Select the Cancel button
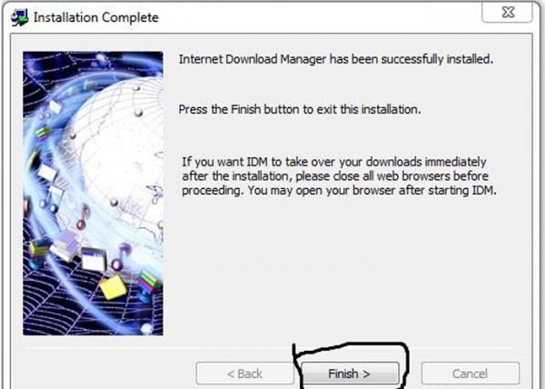Viewport: 545px width, 389px height. 471,374
